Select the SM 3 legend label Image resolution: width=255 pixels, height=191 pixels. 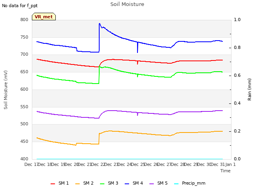(x=113, y=183)
